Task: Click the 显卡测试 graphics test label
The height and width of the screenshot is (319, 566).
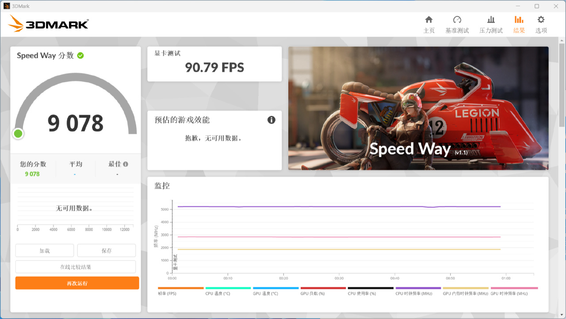Action: (x=167, y=53)
